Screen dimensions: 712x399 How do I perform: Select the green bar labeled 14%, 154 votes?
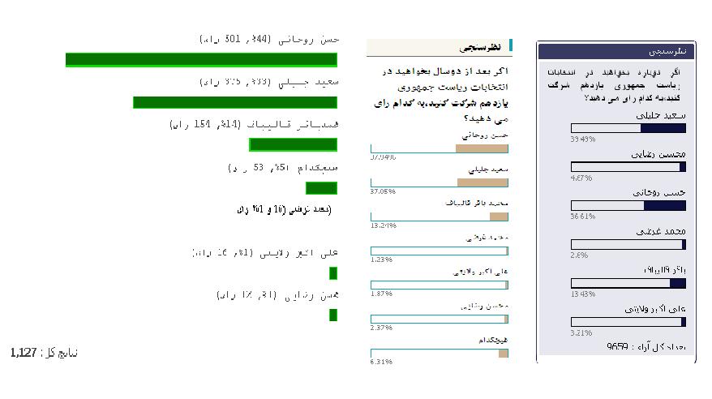pyautogui.click(x=294, y=145)
